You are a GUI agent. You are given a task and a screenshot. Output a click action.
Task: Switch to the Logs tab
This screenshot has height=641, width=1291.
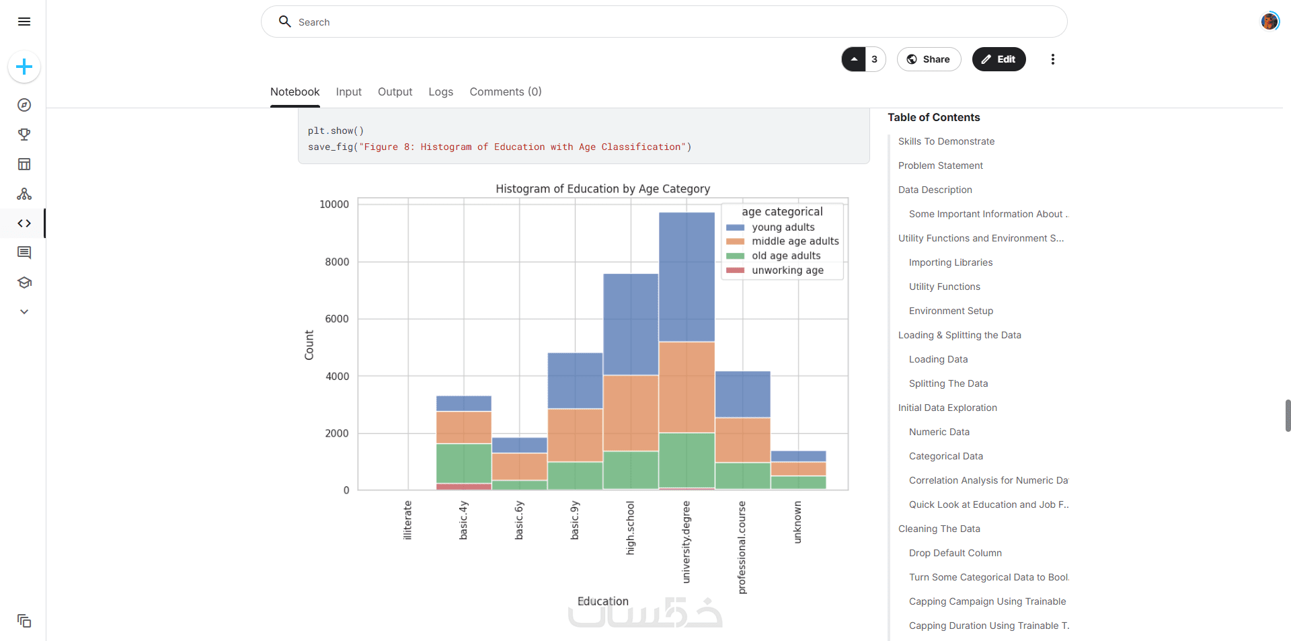(440, 91)
